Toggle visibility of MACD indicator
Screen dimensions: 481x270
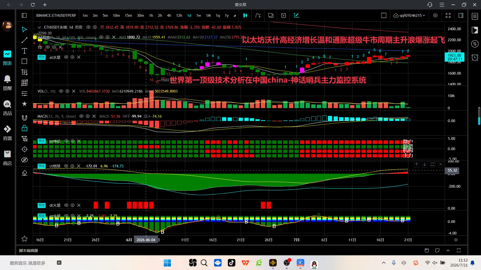click(x=81, y=116)
